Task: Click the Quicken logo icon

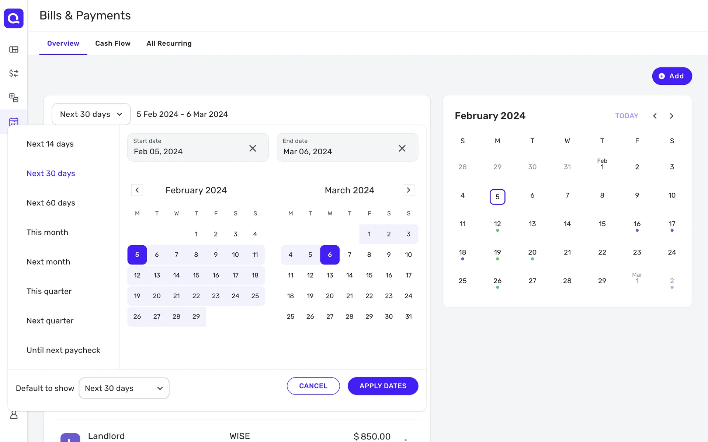Action: [14, 18]
